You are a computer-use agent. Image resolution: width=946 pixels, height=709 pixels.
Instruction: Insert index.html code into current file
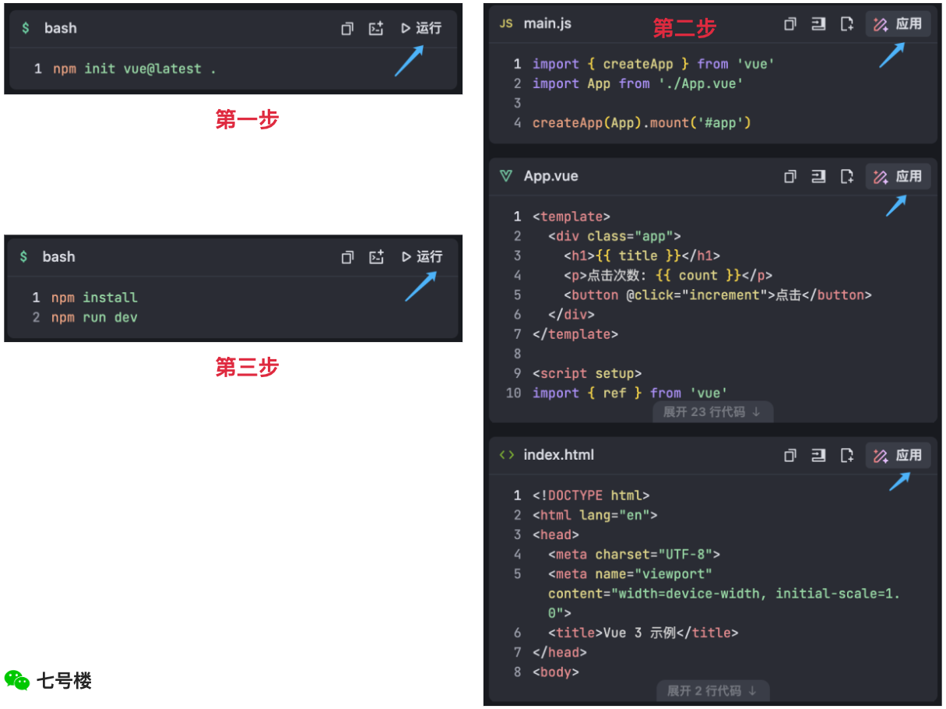(818, 455)
